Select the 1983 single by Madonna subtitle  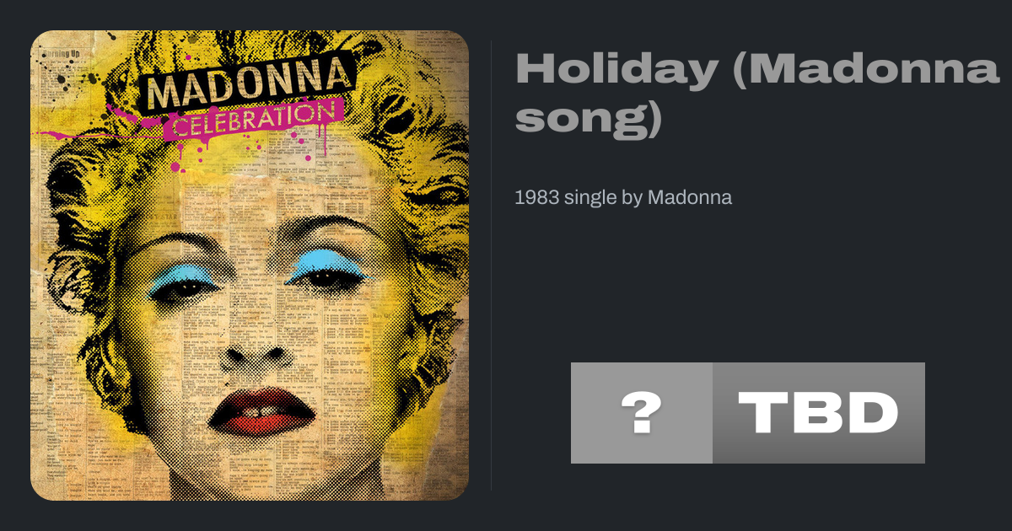click(623, 198)
